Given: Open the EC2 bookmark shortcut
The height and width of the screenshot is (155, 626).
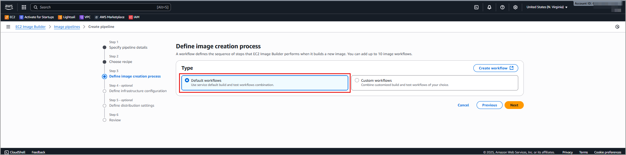Looking at the screenshot, I should tap(10, 17).
